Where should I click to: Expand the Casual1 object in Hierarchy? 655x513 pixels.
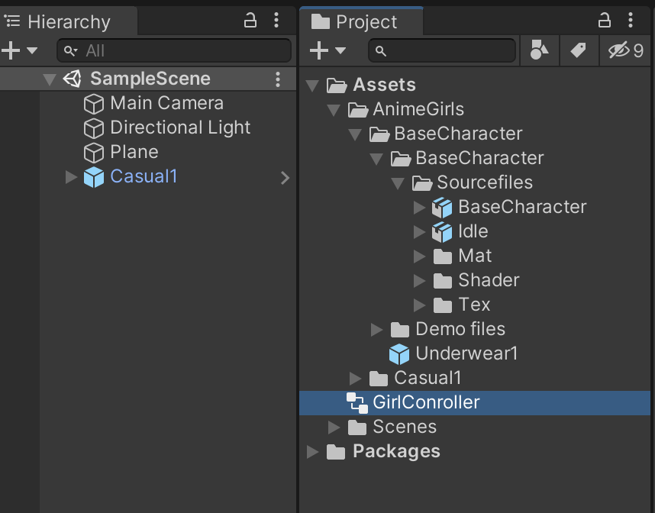point(72,177)
